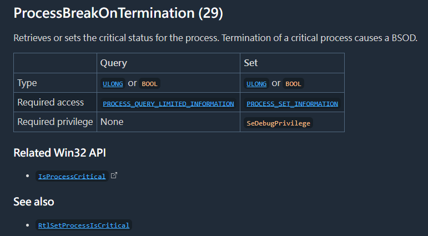Click the Related Win32 API heading
The image size is (428, 236).
(x=59, y=153)
